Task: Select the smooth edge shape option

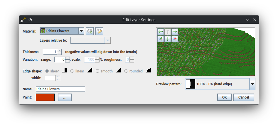Action: (x=97, y=71)
